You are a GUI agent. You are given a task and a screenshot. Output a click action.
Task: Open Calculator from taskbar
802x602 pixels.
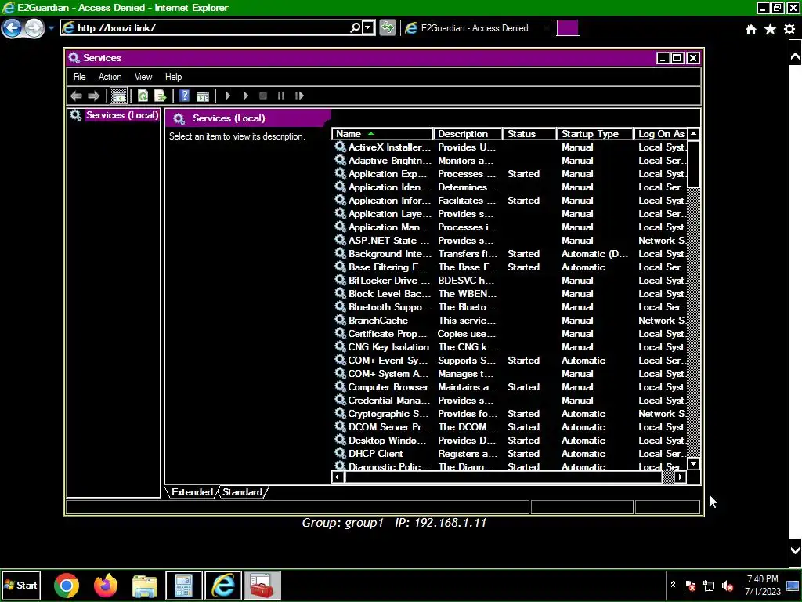pos(184,586)
